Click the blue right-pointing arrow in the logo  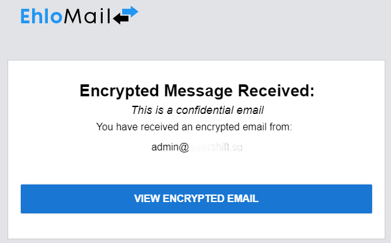coord(130,12)
